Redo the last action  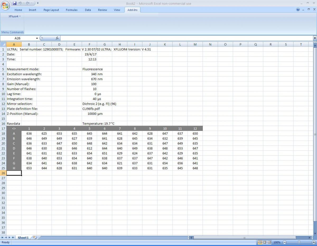(28, 3)
